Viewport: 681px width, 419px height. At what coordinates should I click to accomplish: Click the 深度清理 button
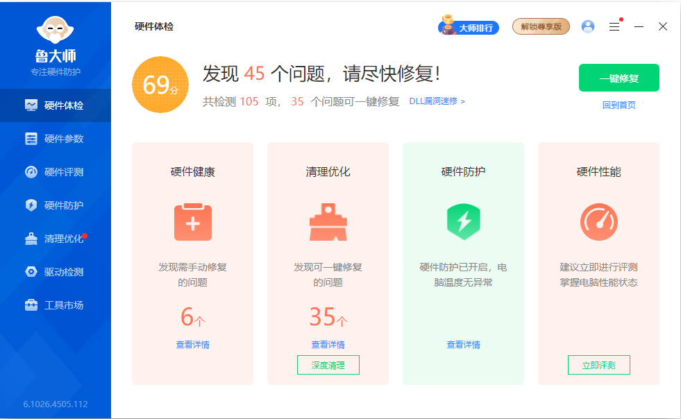[328, 365]
